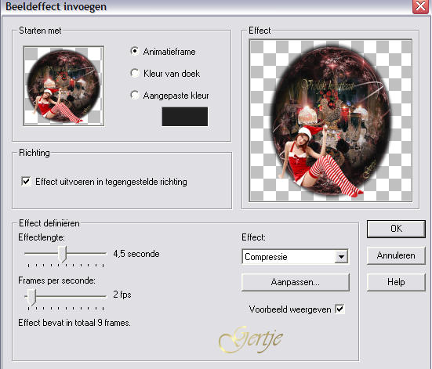Image resolution: width=432 pixels, height=369 pixels.
Task: Toggle the Voorbeeld weergeven checkbox
Action: coord(339,309)
